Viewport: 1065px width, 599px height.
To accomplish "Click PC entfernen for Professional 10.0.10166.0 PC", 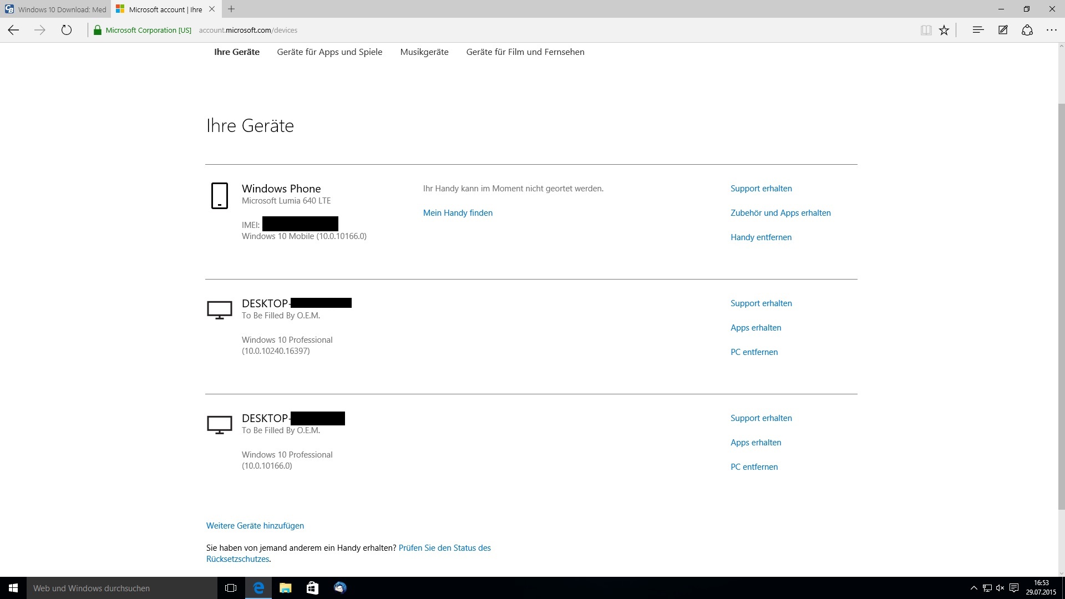I will [754, 467].
